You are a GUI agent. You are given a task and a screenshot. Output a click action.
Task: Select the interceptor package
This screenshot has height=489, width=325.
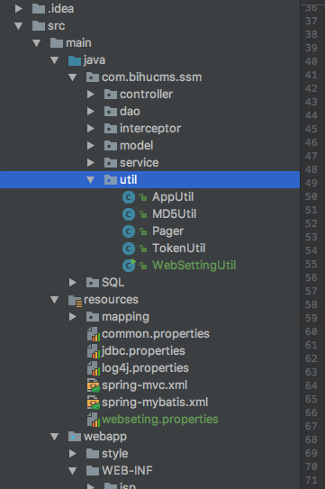[150, 129]
